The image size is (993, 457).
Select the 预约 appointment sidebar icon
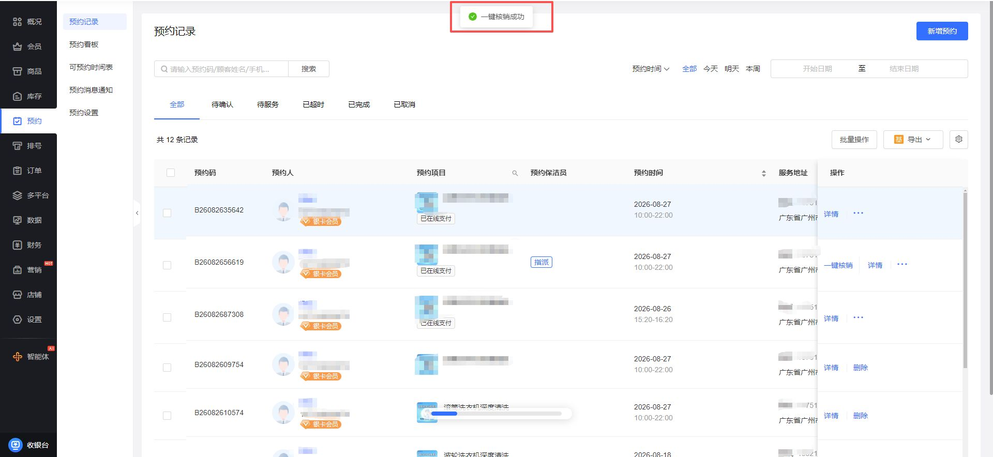click(17, 121)
